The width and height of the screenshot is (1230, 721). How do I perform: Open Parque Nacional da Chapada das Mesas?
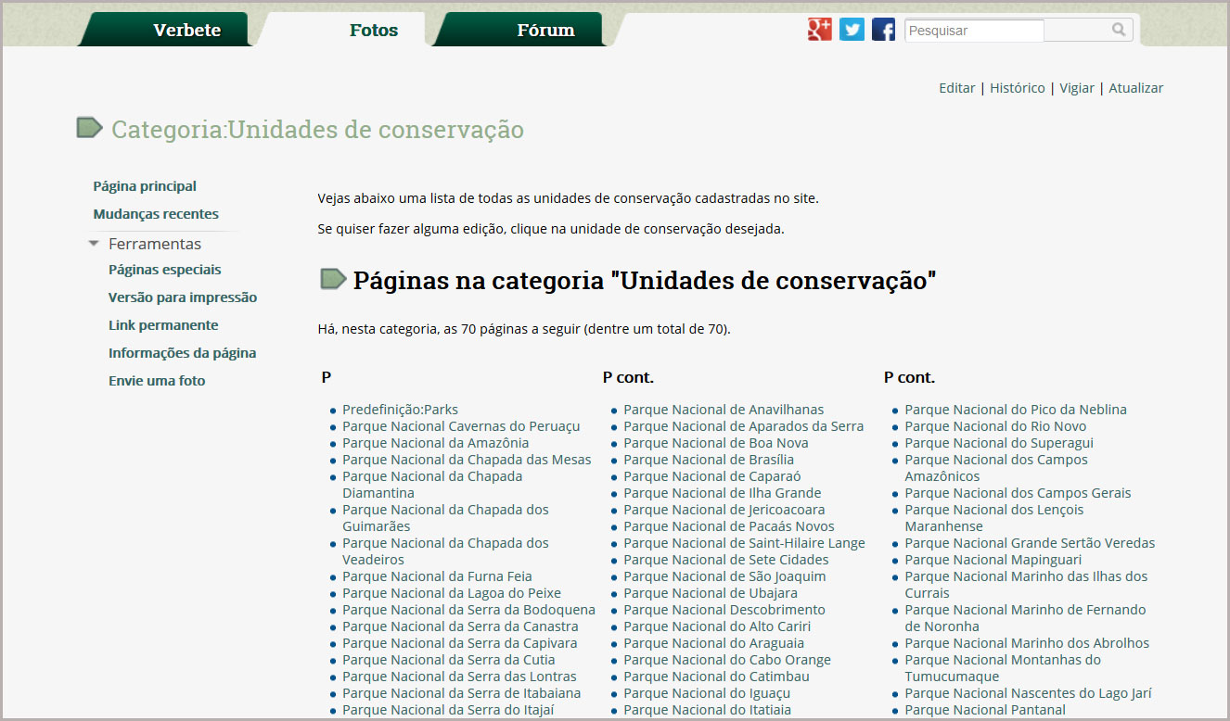click(x=467, y=460)
